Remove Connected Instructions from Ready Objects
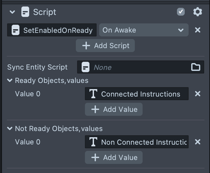 point(197,94)
